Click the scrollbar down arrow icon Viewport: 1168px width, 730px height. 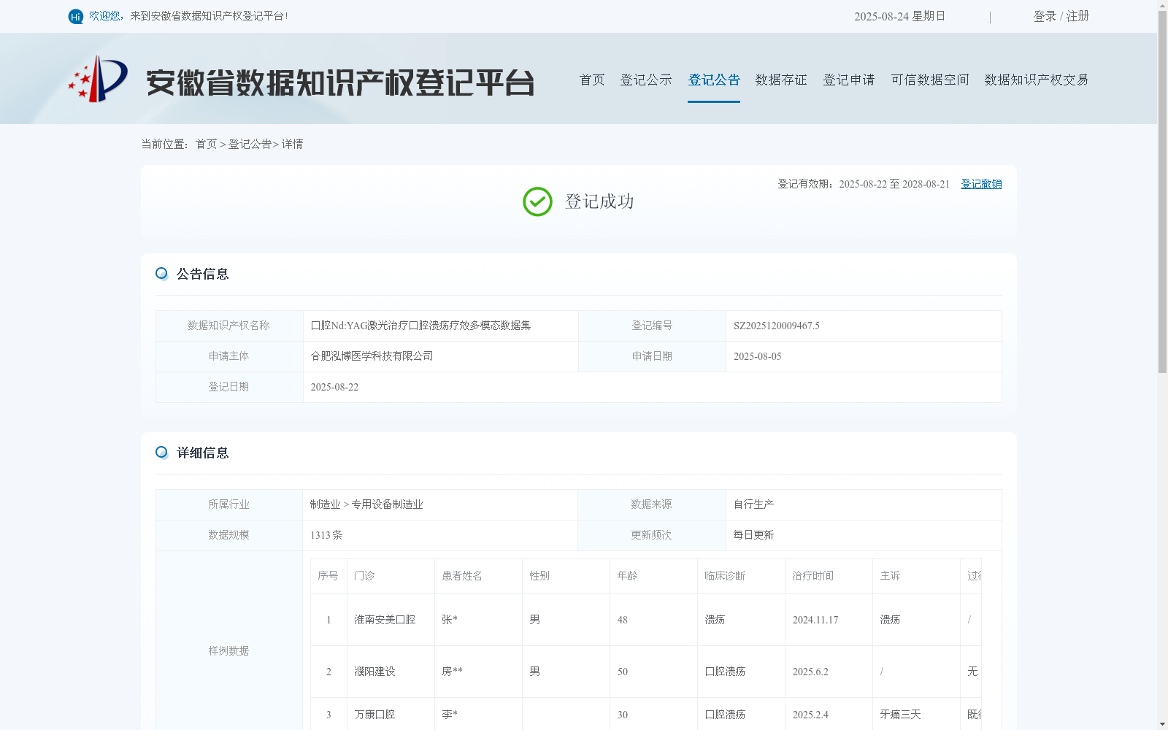coord(1162,723)
